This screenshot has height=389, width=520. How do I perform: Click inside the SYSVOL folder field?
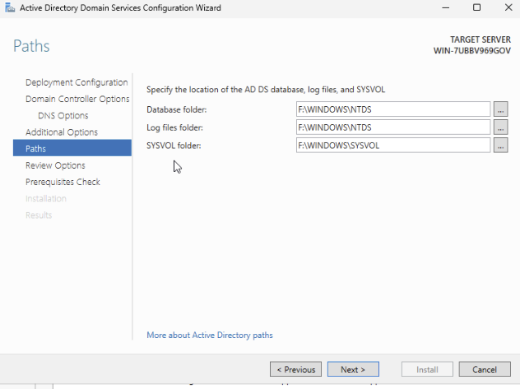[392, 146]
